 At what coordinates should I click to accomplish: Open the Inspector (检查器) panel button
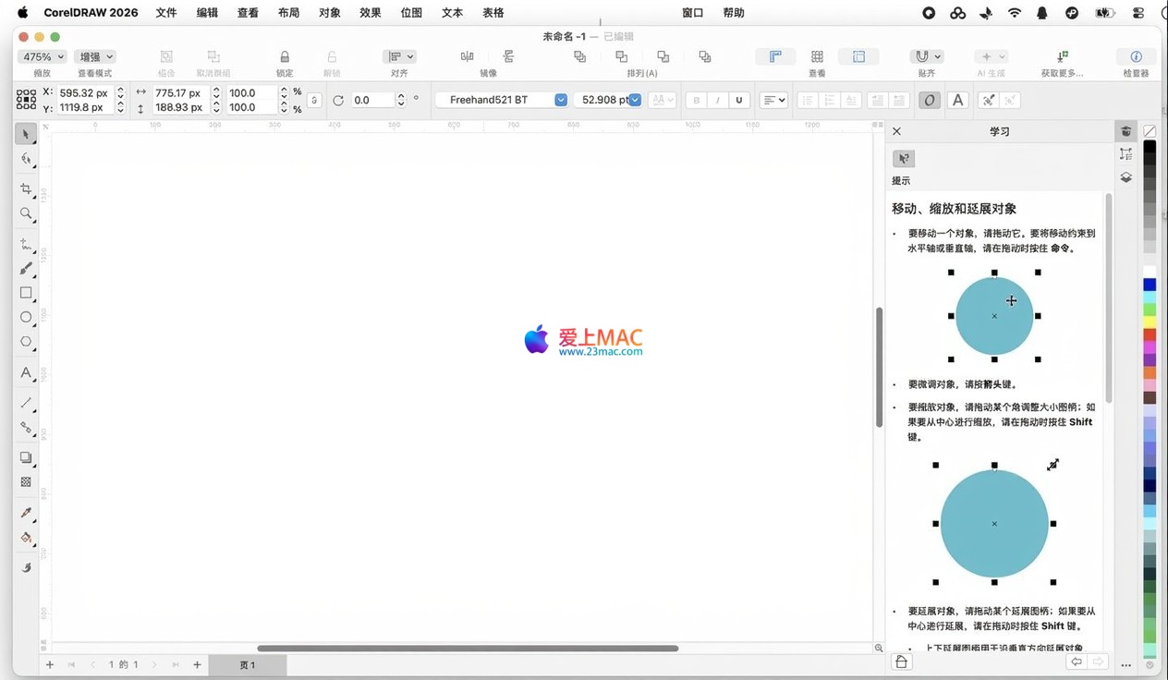(1136, 57)
